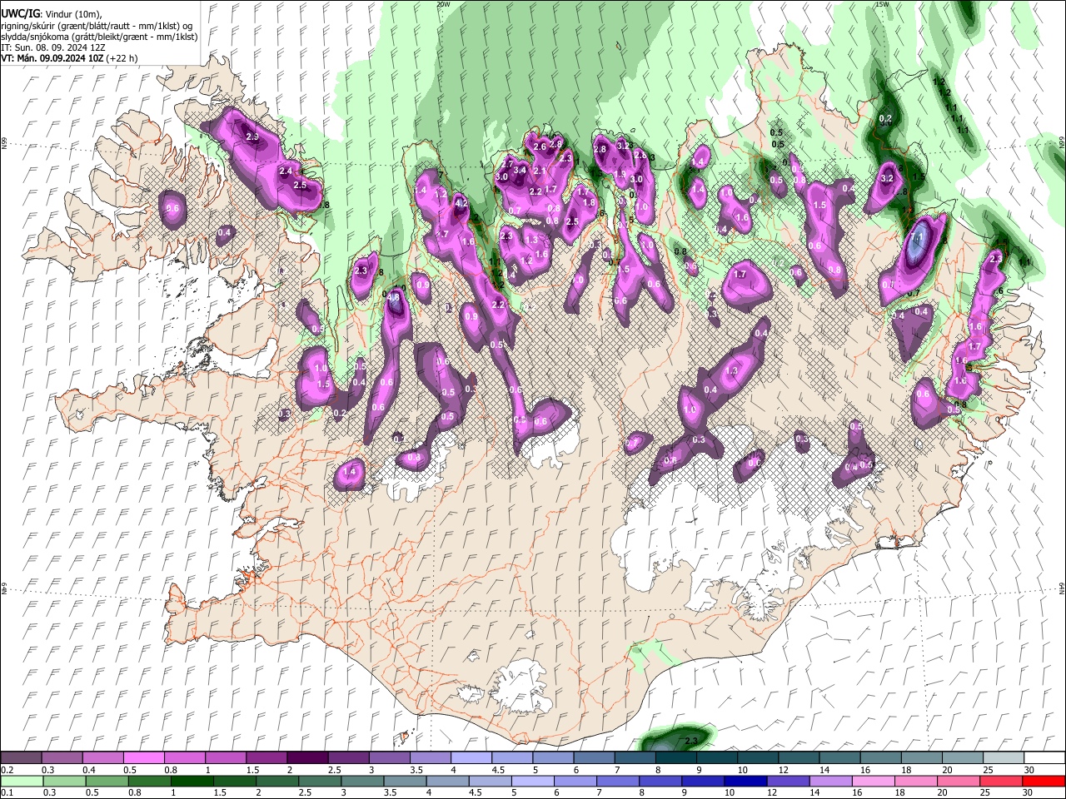Pick medium green swatch labeled 0.5, lower legend row
Screen dimensions: 1066x799
[107, 782]
